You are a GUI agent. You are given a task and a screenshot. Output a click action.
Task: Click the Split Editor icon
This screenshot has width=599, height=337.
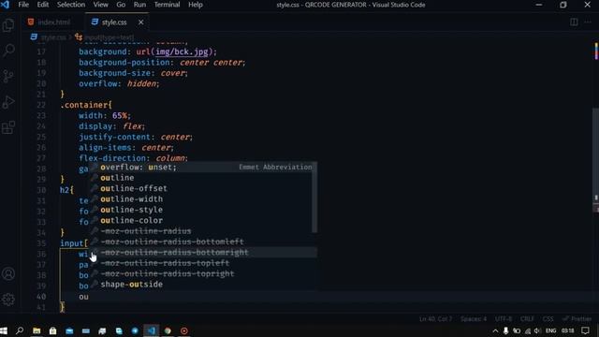click(574, 22)
